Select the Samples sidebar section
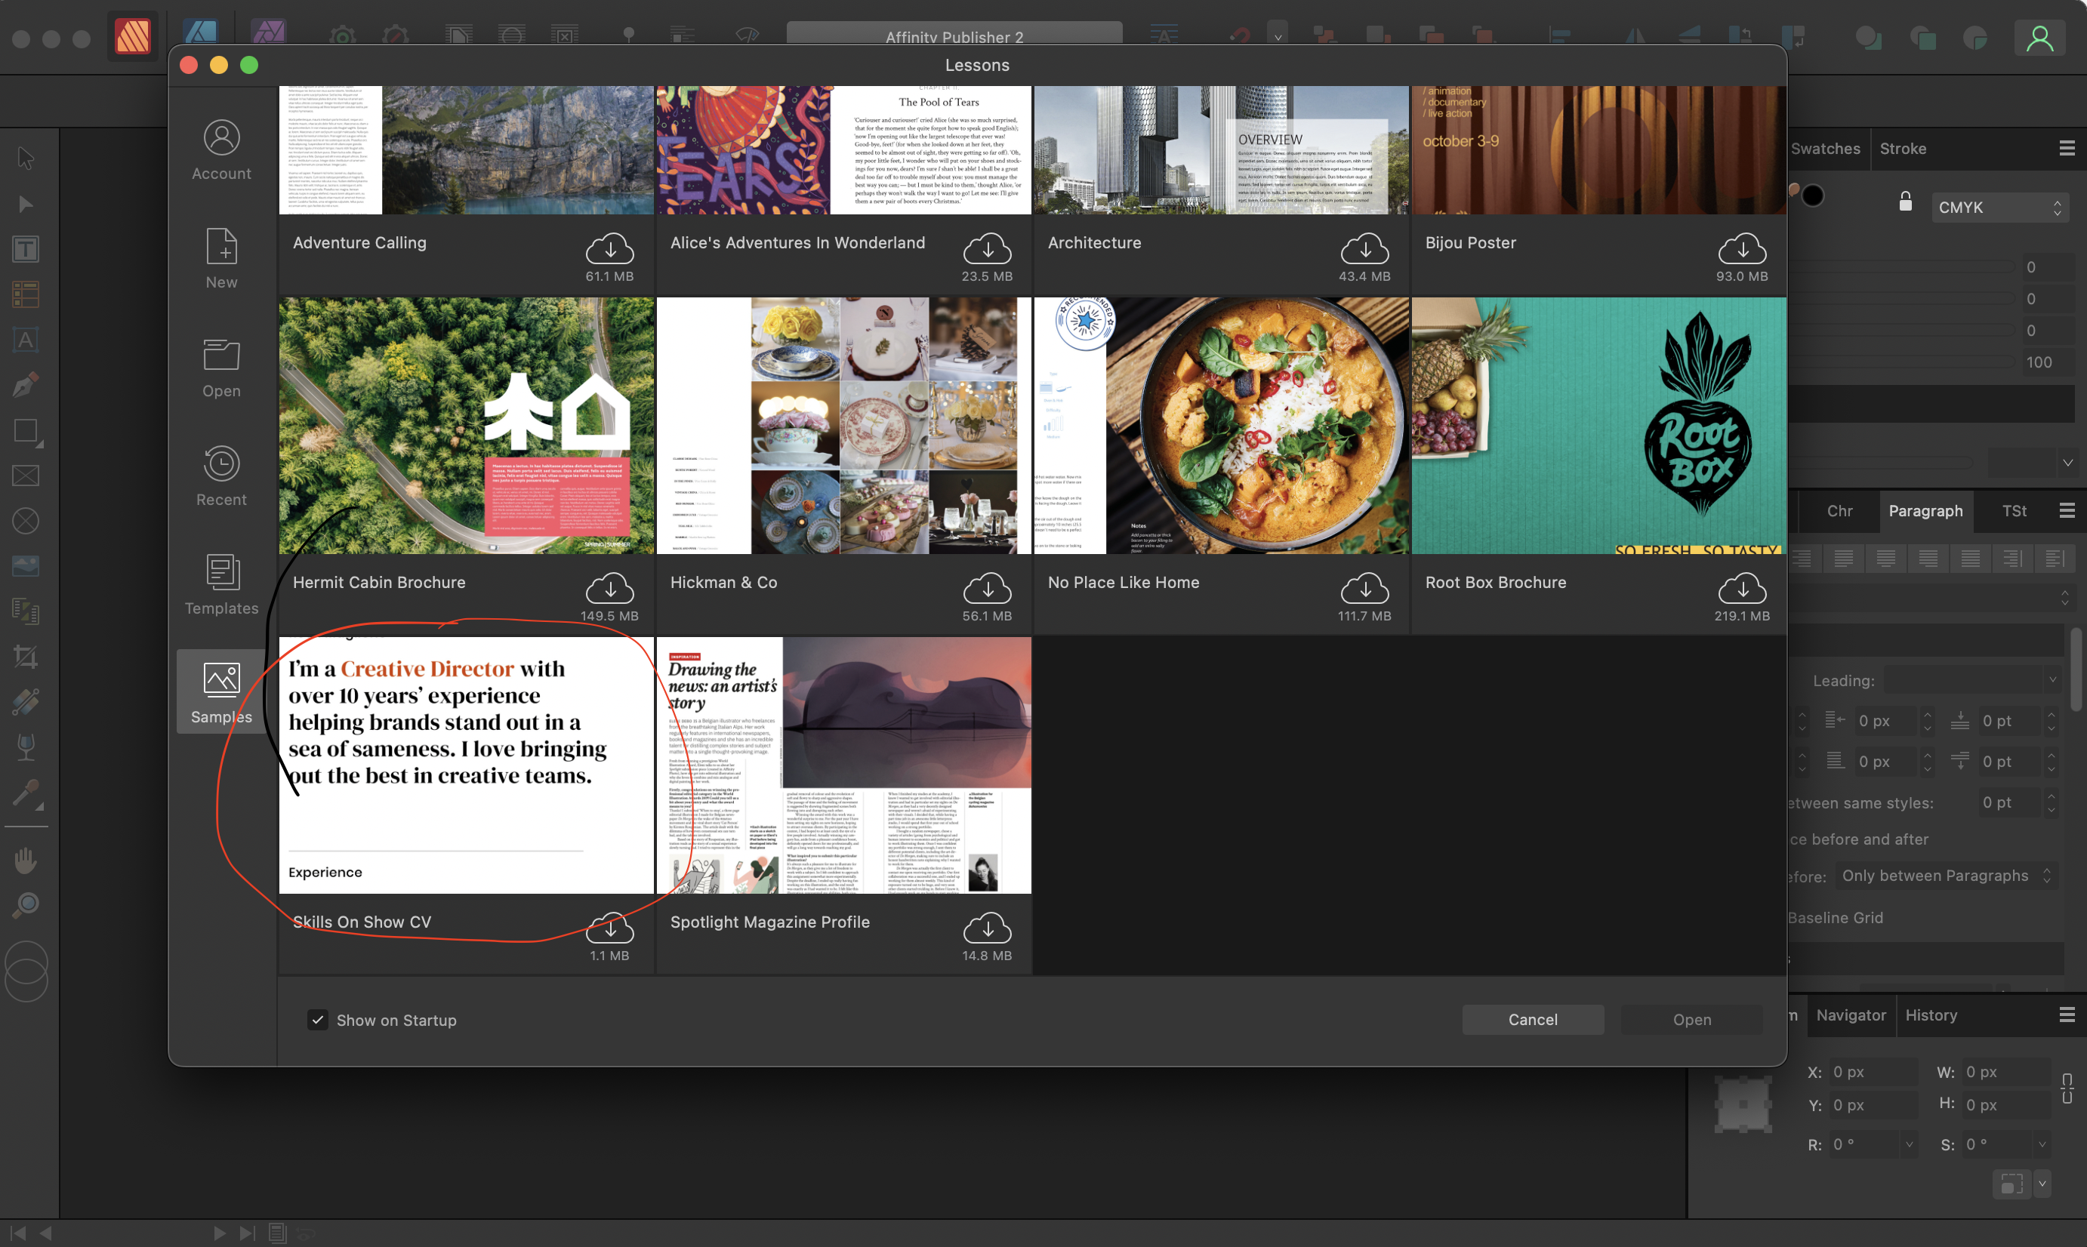 [221, 693]
